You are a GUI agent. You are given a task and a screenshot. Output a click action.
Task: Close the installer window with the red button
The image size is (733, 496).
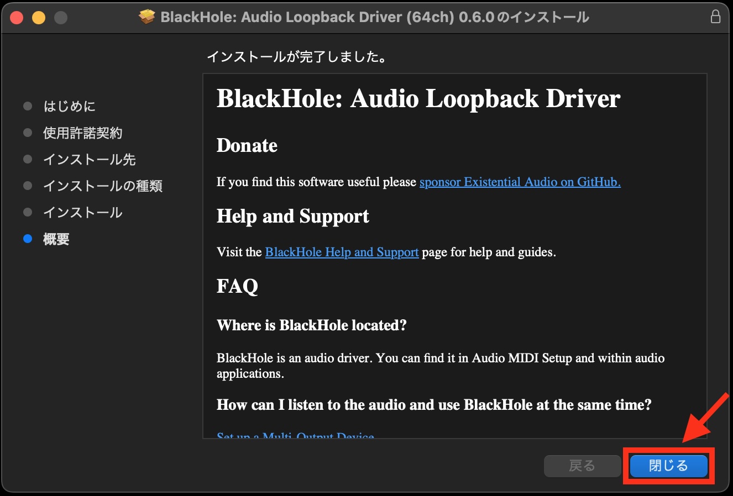point(17,18)
